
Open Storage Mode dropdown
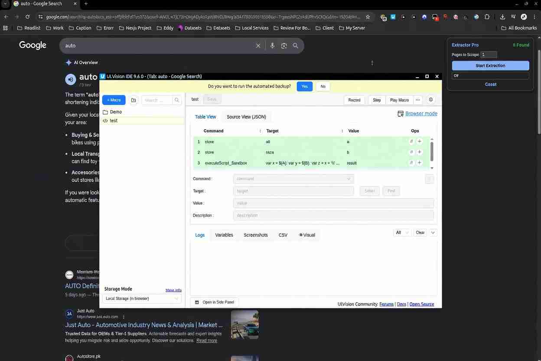click(x=142, y=299)
